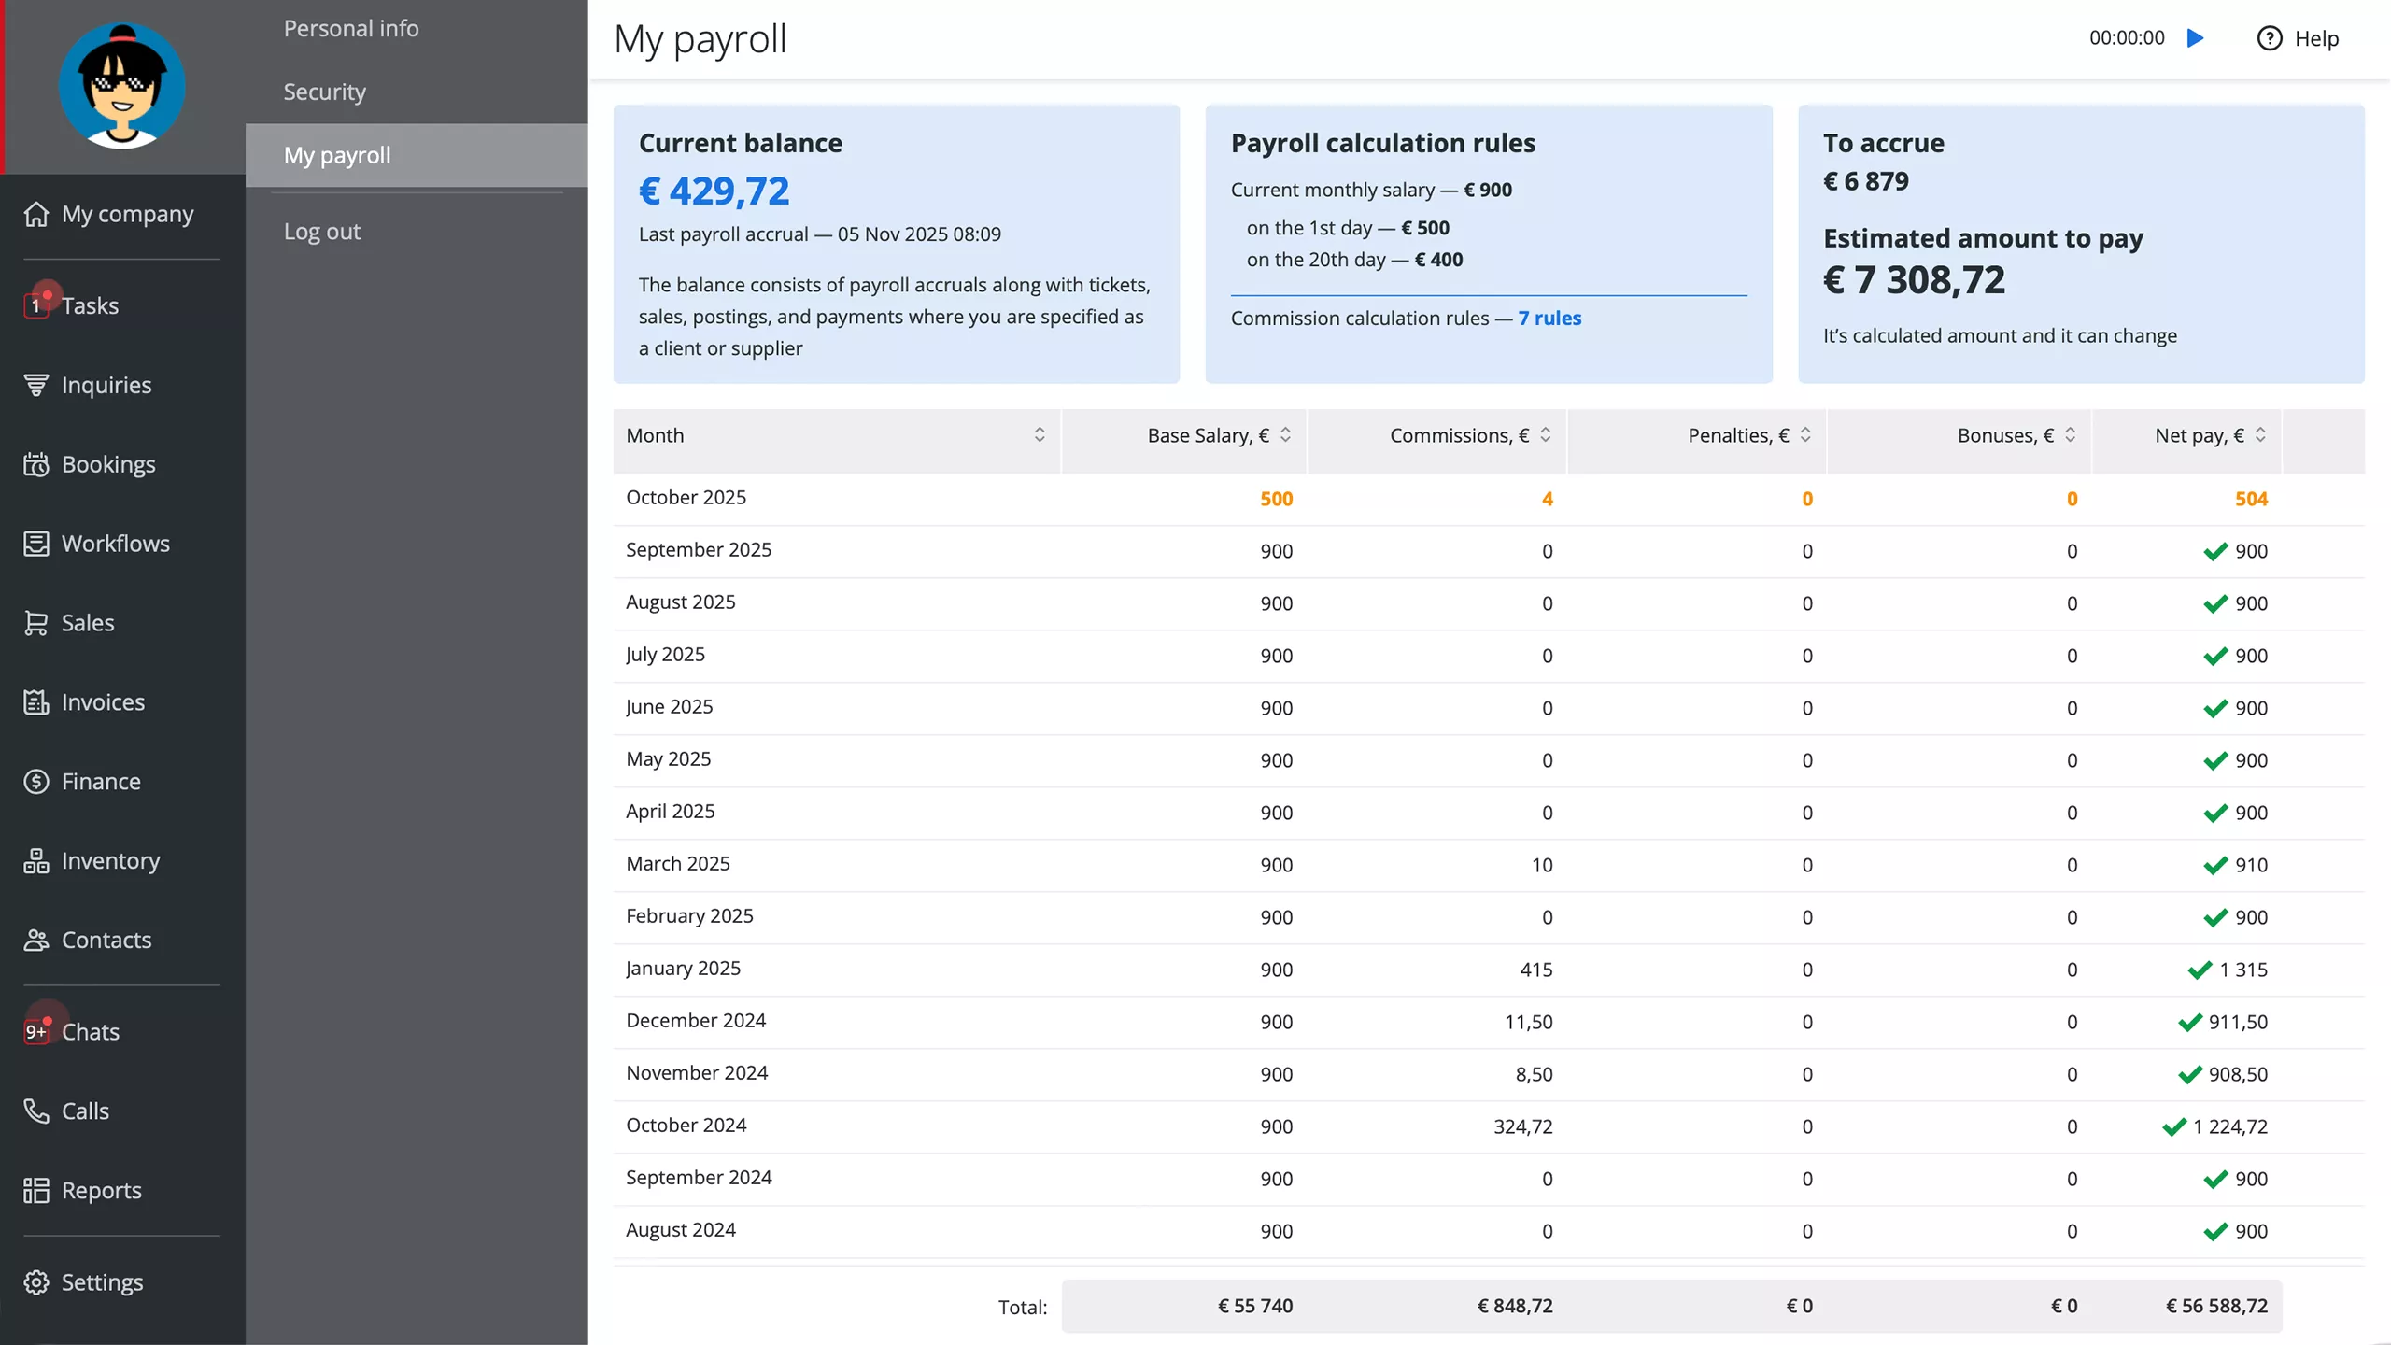
Task: Click Log out link
Action: click(x=321, y=232)
